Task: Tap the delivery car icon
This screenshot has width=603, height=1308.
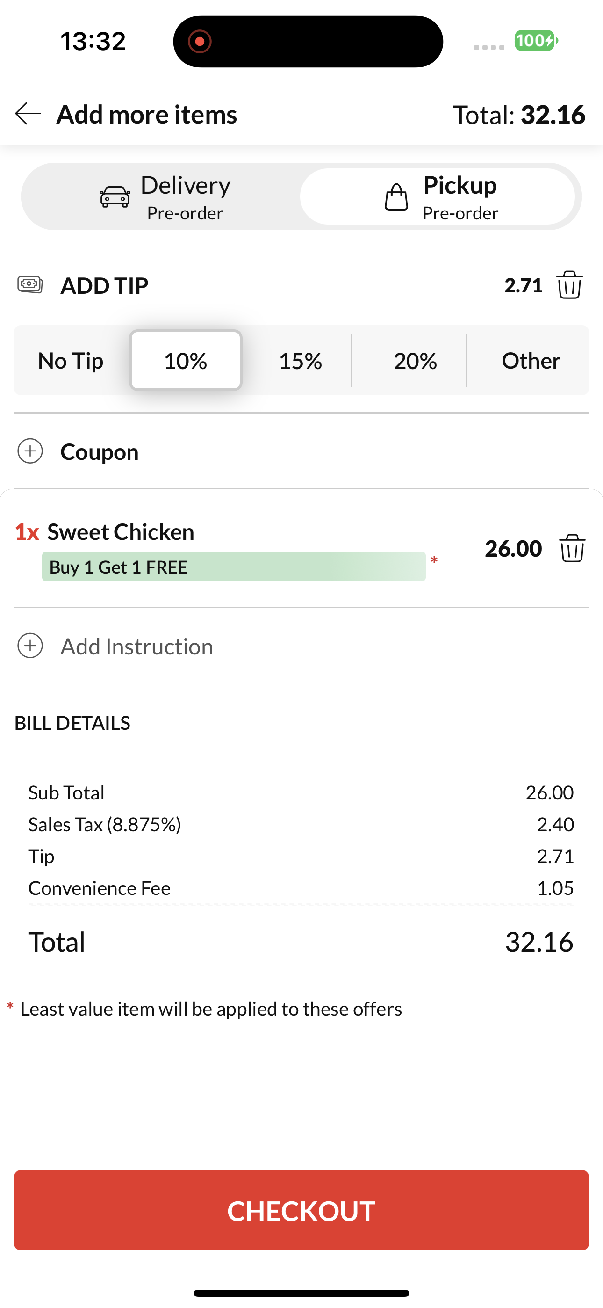Action: tap(115, 196)
